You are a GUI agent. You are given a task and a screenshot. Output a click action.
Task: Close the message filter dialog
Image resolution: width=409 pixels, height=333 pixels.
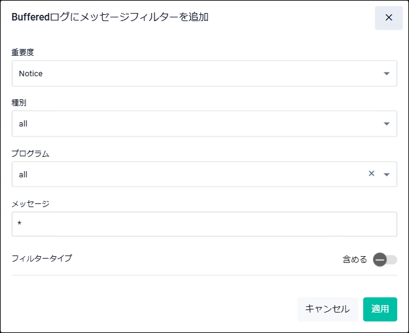[x=389, y=17]
